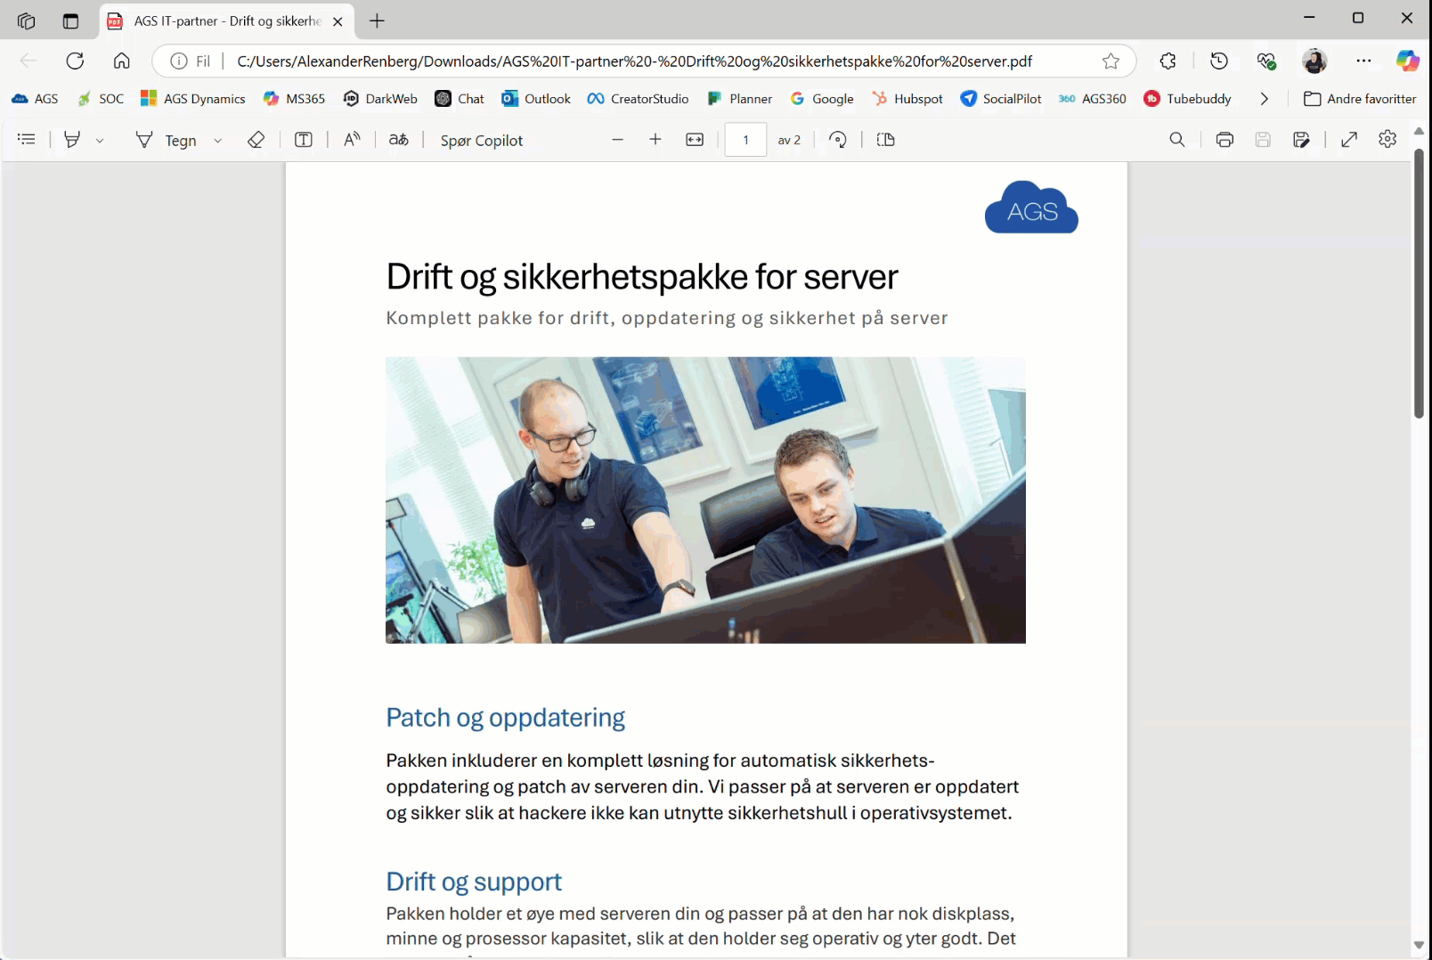
Task: Open the table of contents panel
Action: (27, 140)
